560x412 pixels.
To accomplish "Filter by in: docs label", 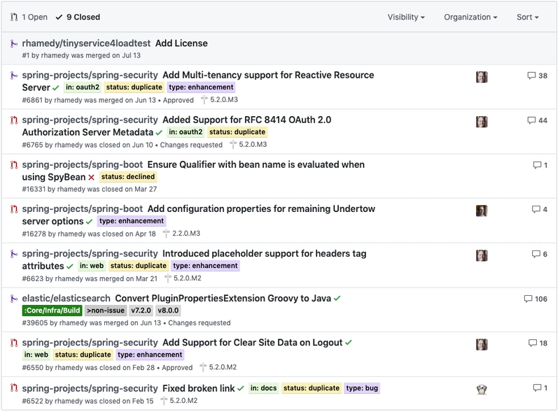I will pos(264,388).
